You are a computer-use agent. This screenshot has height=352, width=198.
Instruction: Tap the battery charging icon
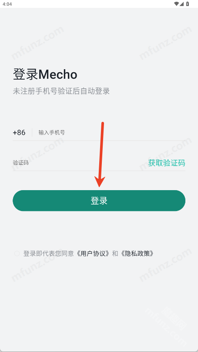[x=188, y=4]
